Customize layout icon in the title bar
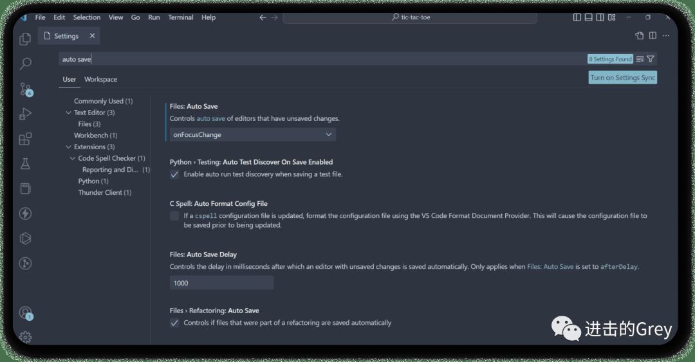This screenshot has width=695, height=362. (612, 17)
